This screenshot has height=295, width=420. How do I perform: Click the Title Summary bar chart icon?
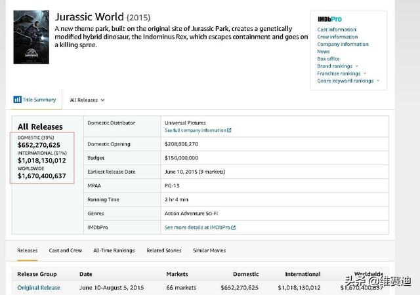tap(18, 100)
